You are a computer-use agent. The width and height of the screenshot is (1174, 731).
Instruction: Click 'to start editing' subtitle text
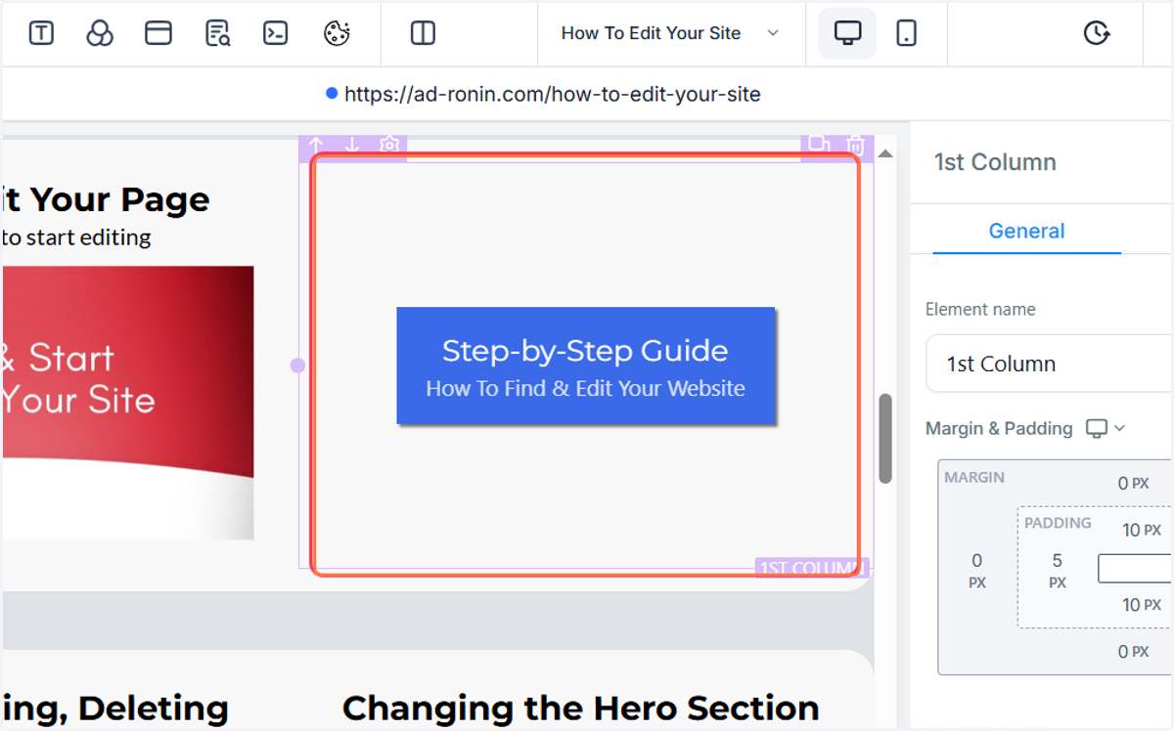click(77, 236)
